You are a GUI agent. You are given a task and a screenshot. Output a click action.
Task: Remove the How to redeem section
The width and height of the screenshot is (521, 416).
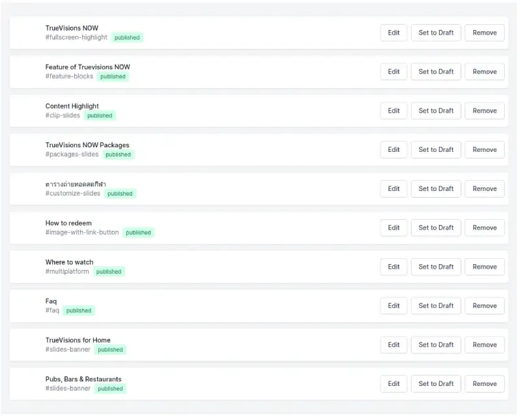pyautogui.click(x=484, y=228)
